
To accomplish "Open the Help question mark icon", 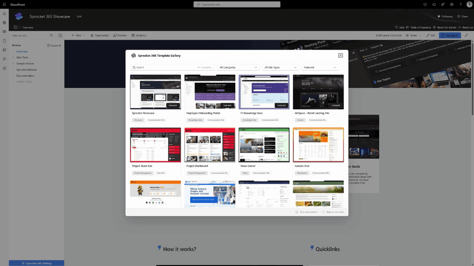I will pos(460,4).
